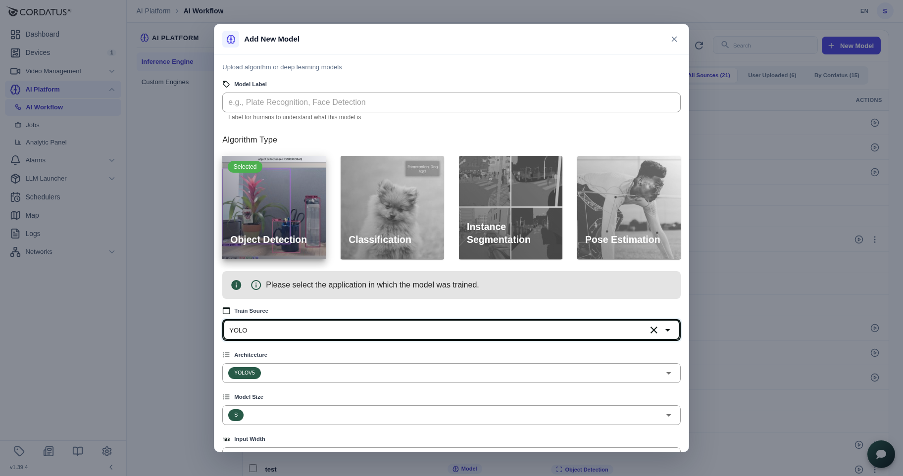Expand the Video Management menu
The width and height of the screenshot is (903, 476).
point(63,71)
